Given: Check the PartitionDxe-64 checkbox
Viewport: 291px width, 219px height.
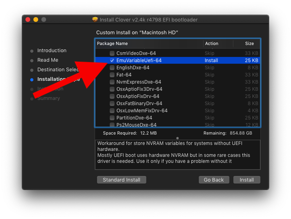Looking at the screenshot, I should (x=112, y=118).
